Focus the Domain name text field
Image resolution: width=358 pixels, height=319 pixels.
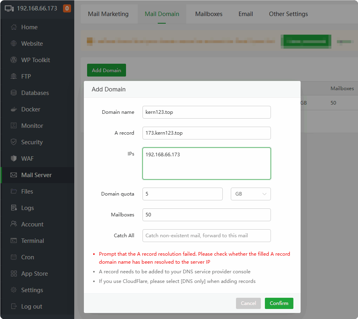206,112
